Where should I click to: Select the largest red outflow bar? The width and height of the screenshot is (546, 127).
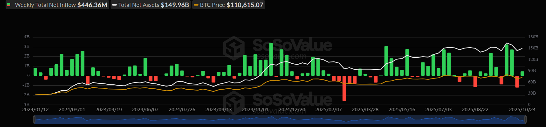pos(344,88)
